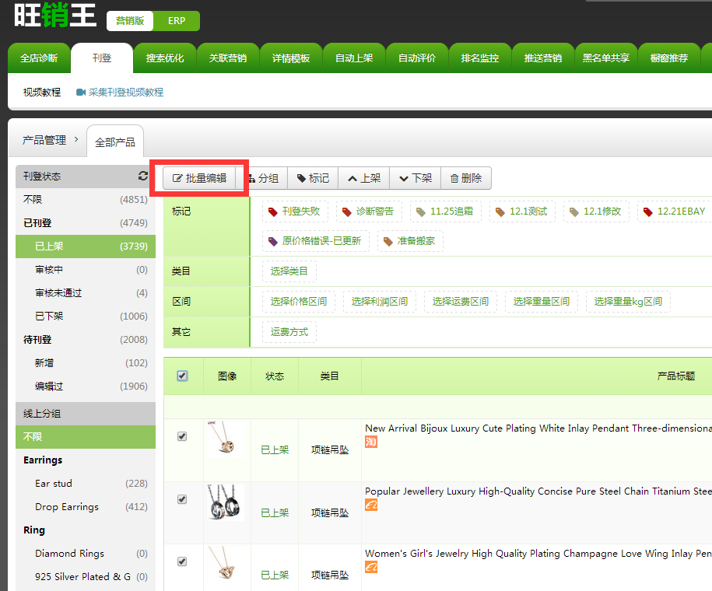The height and width of the screenshot is (591, 712).
Task: Select the 刊登 tab
Action: coord(102,58)
